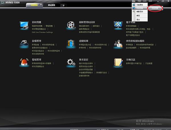Open the 視窗 menu in the menu bar
The width and height of the screenshot is (171, 130).
click(139, 1)
